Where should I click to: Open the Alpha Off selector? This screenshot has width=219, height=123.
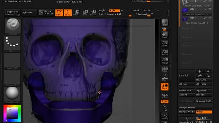[x=12, y=61]
